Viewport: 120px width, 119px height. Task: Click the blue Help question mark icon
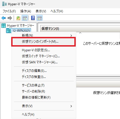pos(33,18)
